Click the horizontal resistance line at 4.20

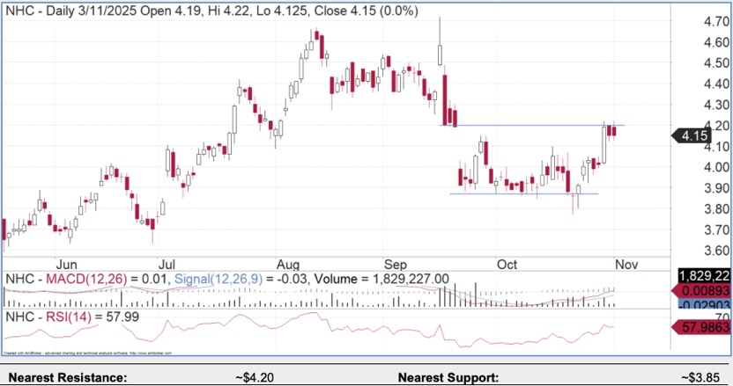click(529, 126)
